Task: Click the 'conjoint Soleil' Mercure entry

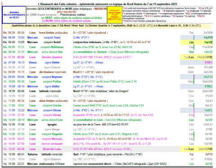Action: [52, 42]
